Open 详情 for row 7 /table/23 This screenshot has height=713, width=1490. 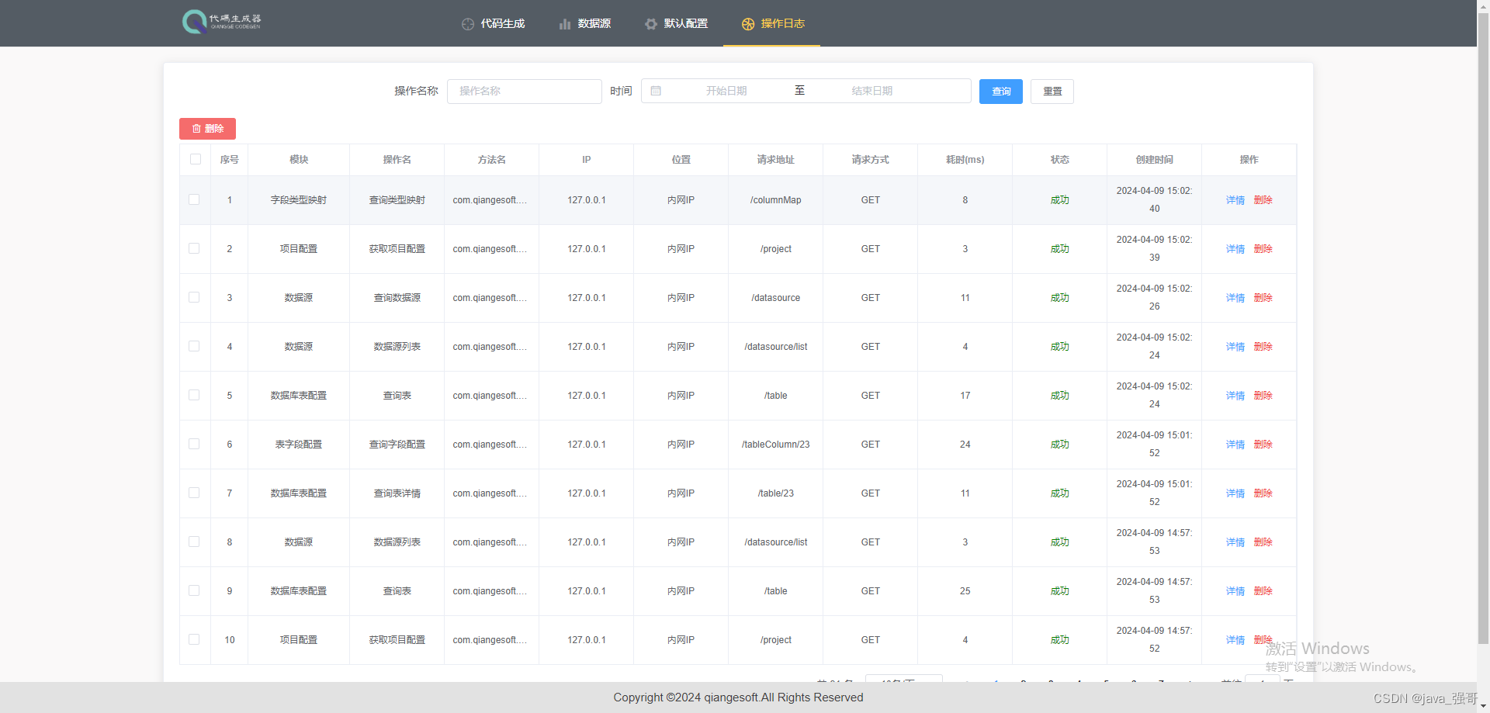click(x=1235, y=493)
